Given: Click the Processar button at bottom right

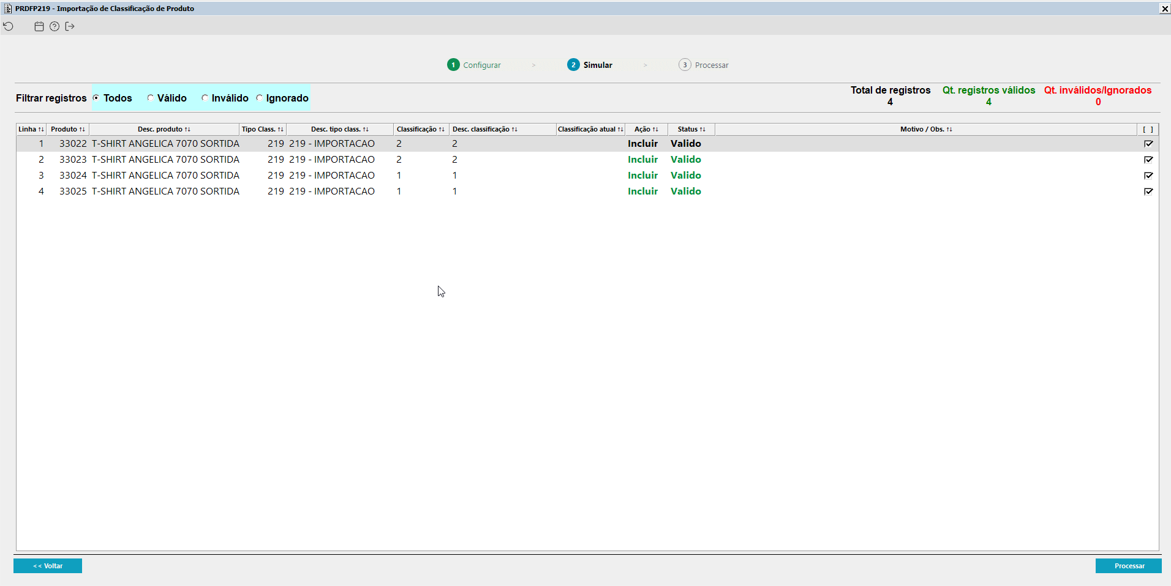Looking at the screenshot, I should (1129, 566).
